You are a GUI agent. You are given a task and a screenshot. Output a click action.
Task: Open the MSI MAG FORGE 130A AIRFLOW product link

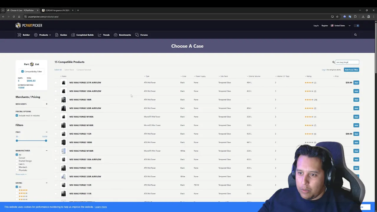pos(85,159)
